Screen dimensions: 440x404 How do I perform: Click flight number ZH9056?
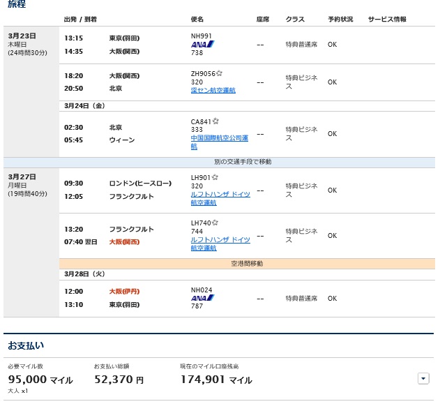click(203, 73)
